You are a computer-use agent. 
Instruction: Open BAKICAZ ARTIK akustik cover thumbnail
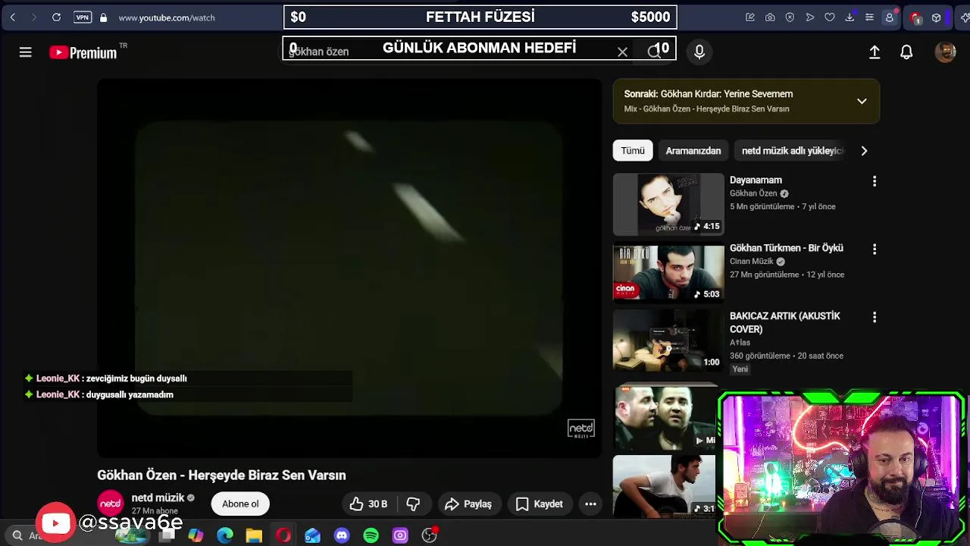pos(668,340)
